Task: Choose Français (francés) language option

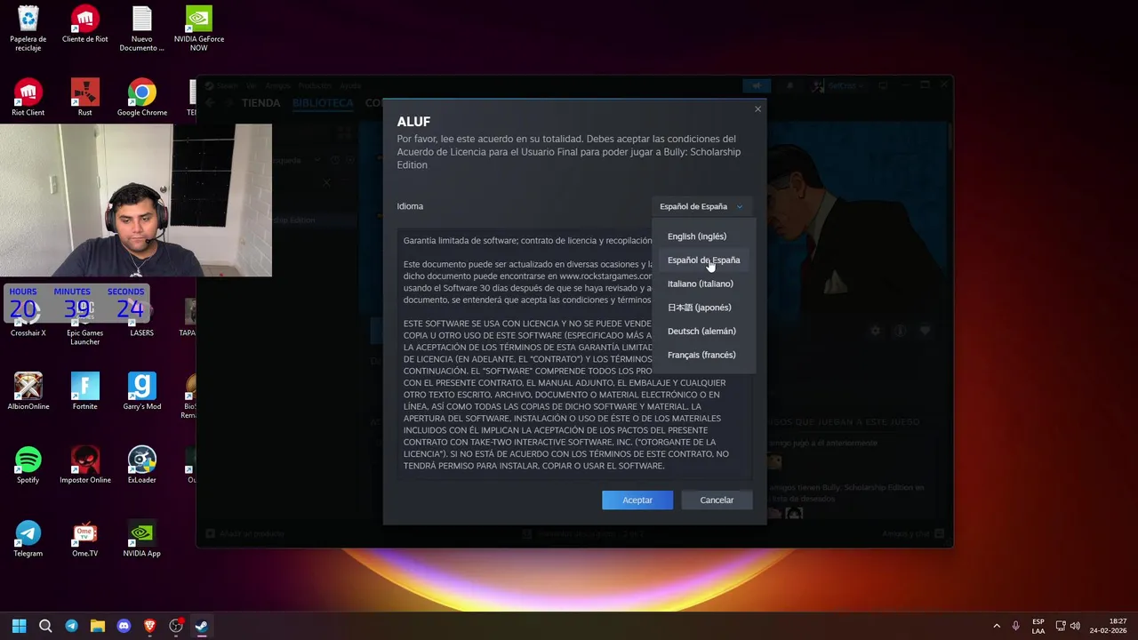Action: 701,355
